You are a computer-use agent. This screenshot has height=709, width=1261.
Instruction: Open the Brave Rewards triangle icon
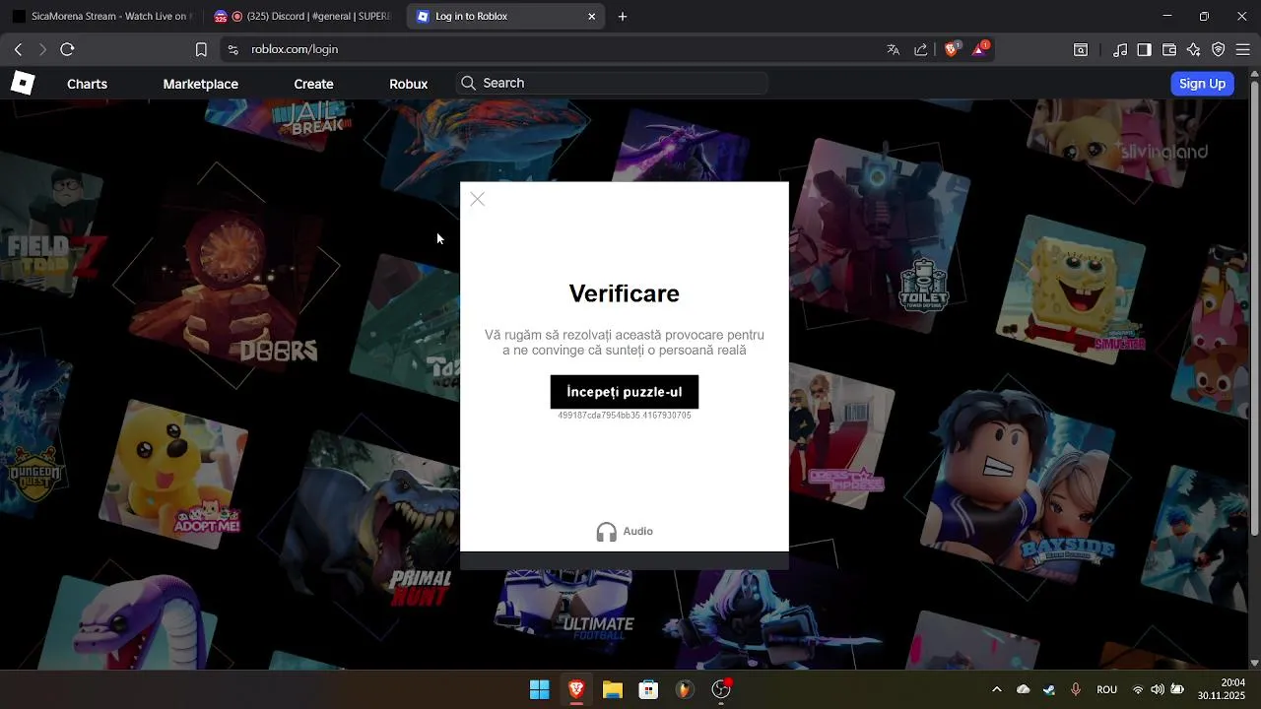point(981,49)
